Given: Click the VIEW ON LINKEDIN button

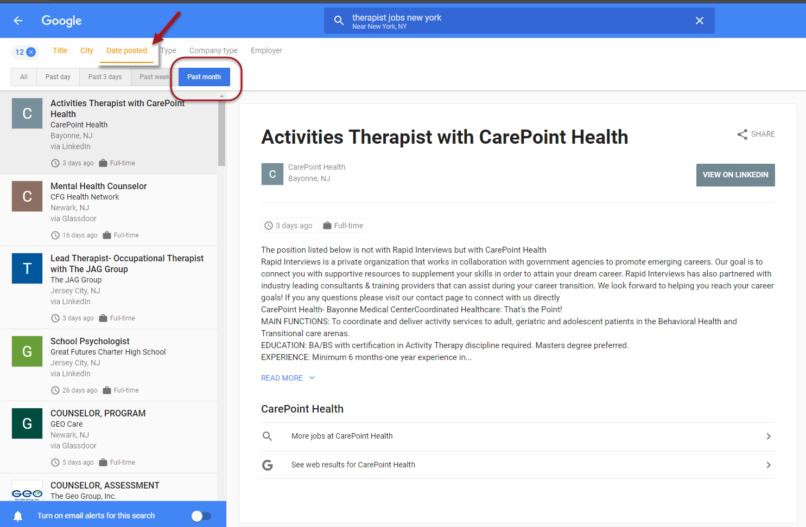Looking at the screenshot, I should pos(735,175).
